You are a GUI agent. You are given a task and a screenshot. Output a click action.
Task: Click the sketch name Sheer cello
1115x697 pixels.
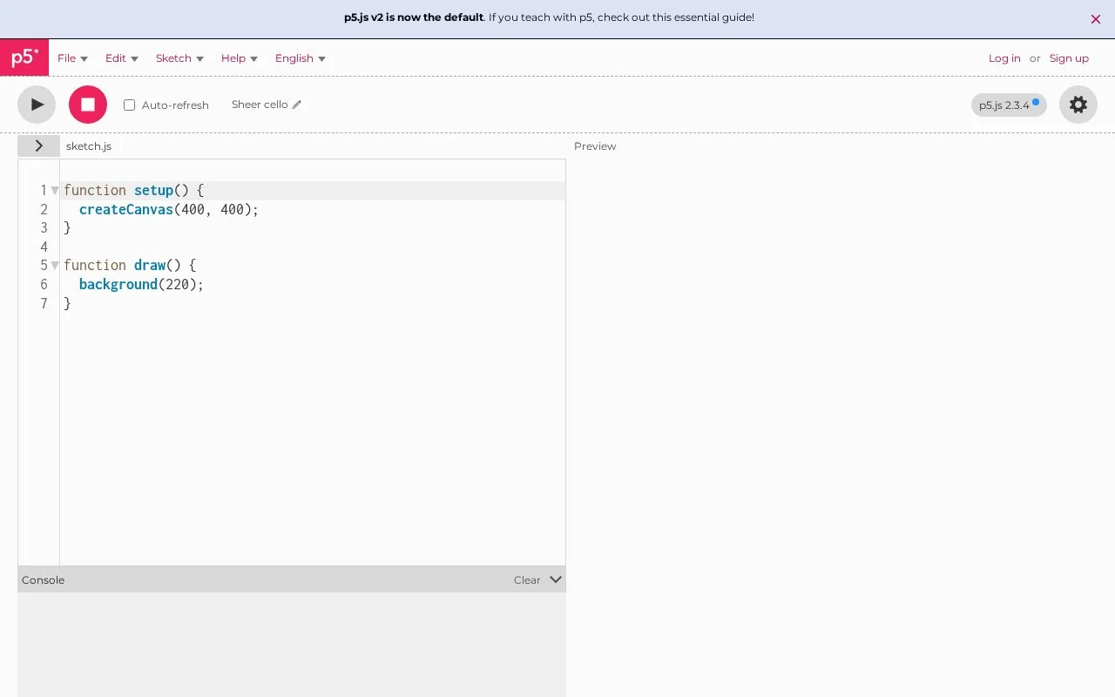coord(260,105)
